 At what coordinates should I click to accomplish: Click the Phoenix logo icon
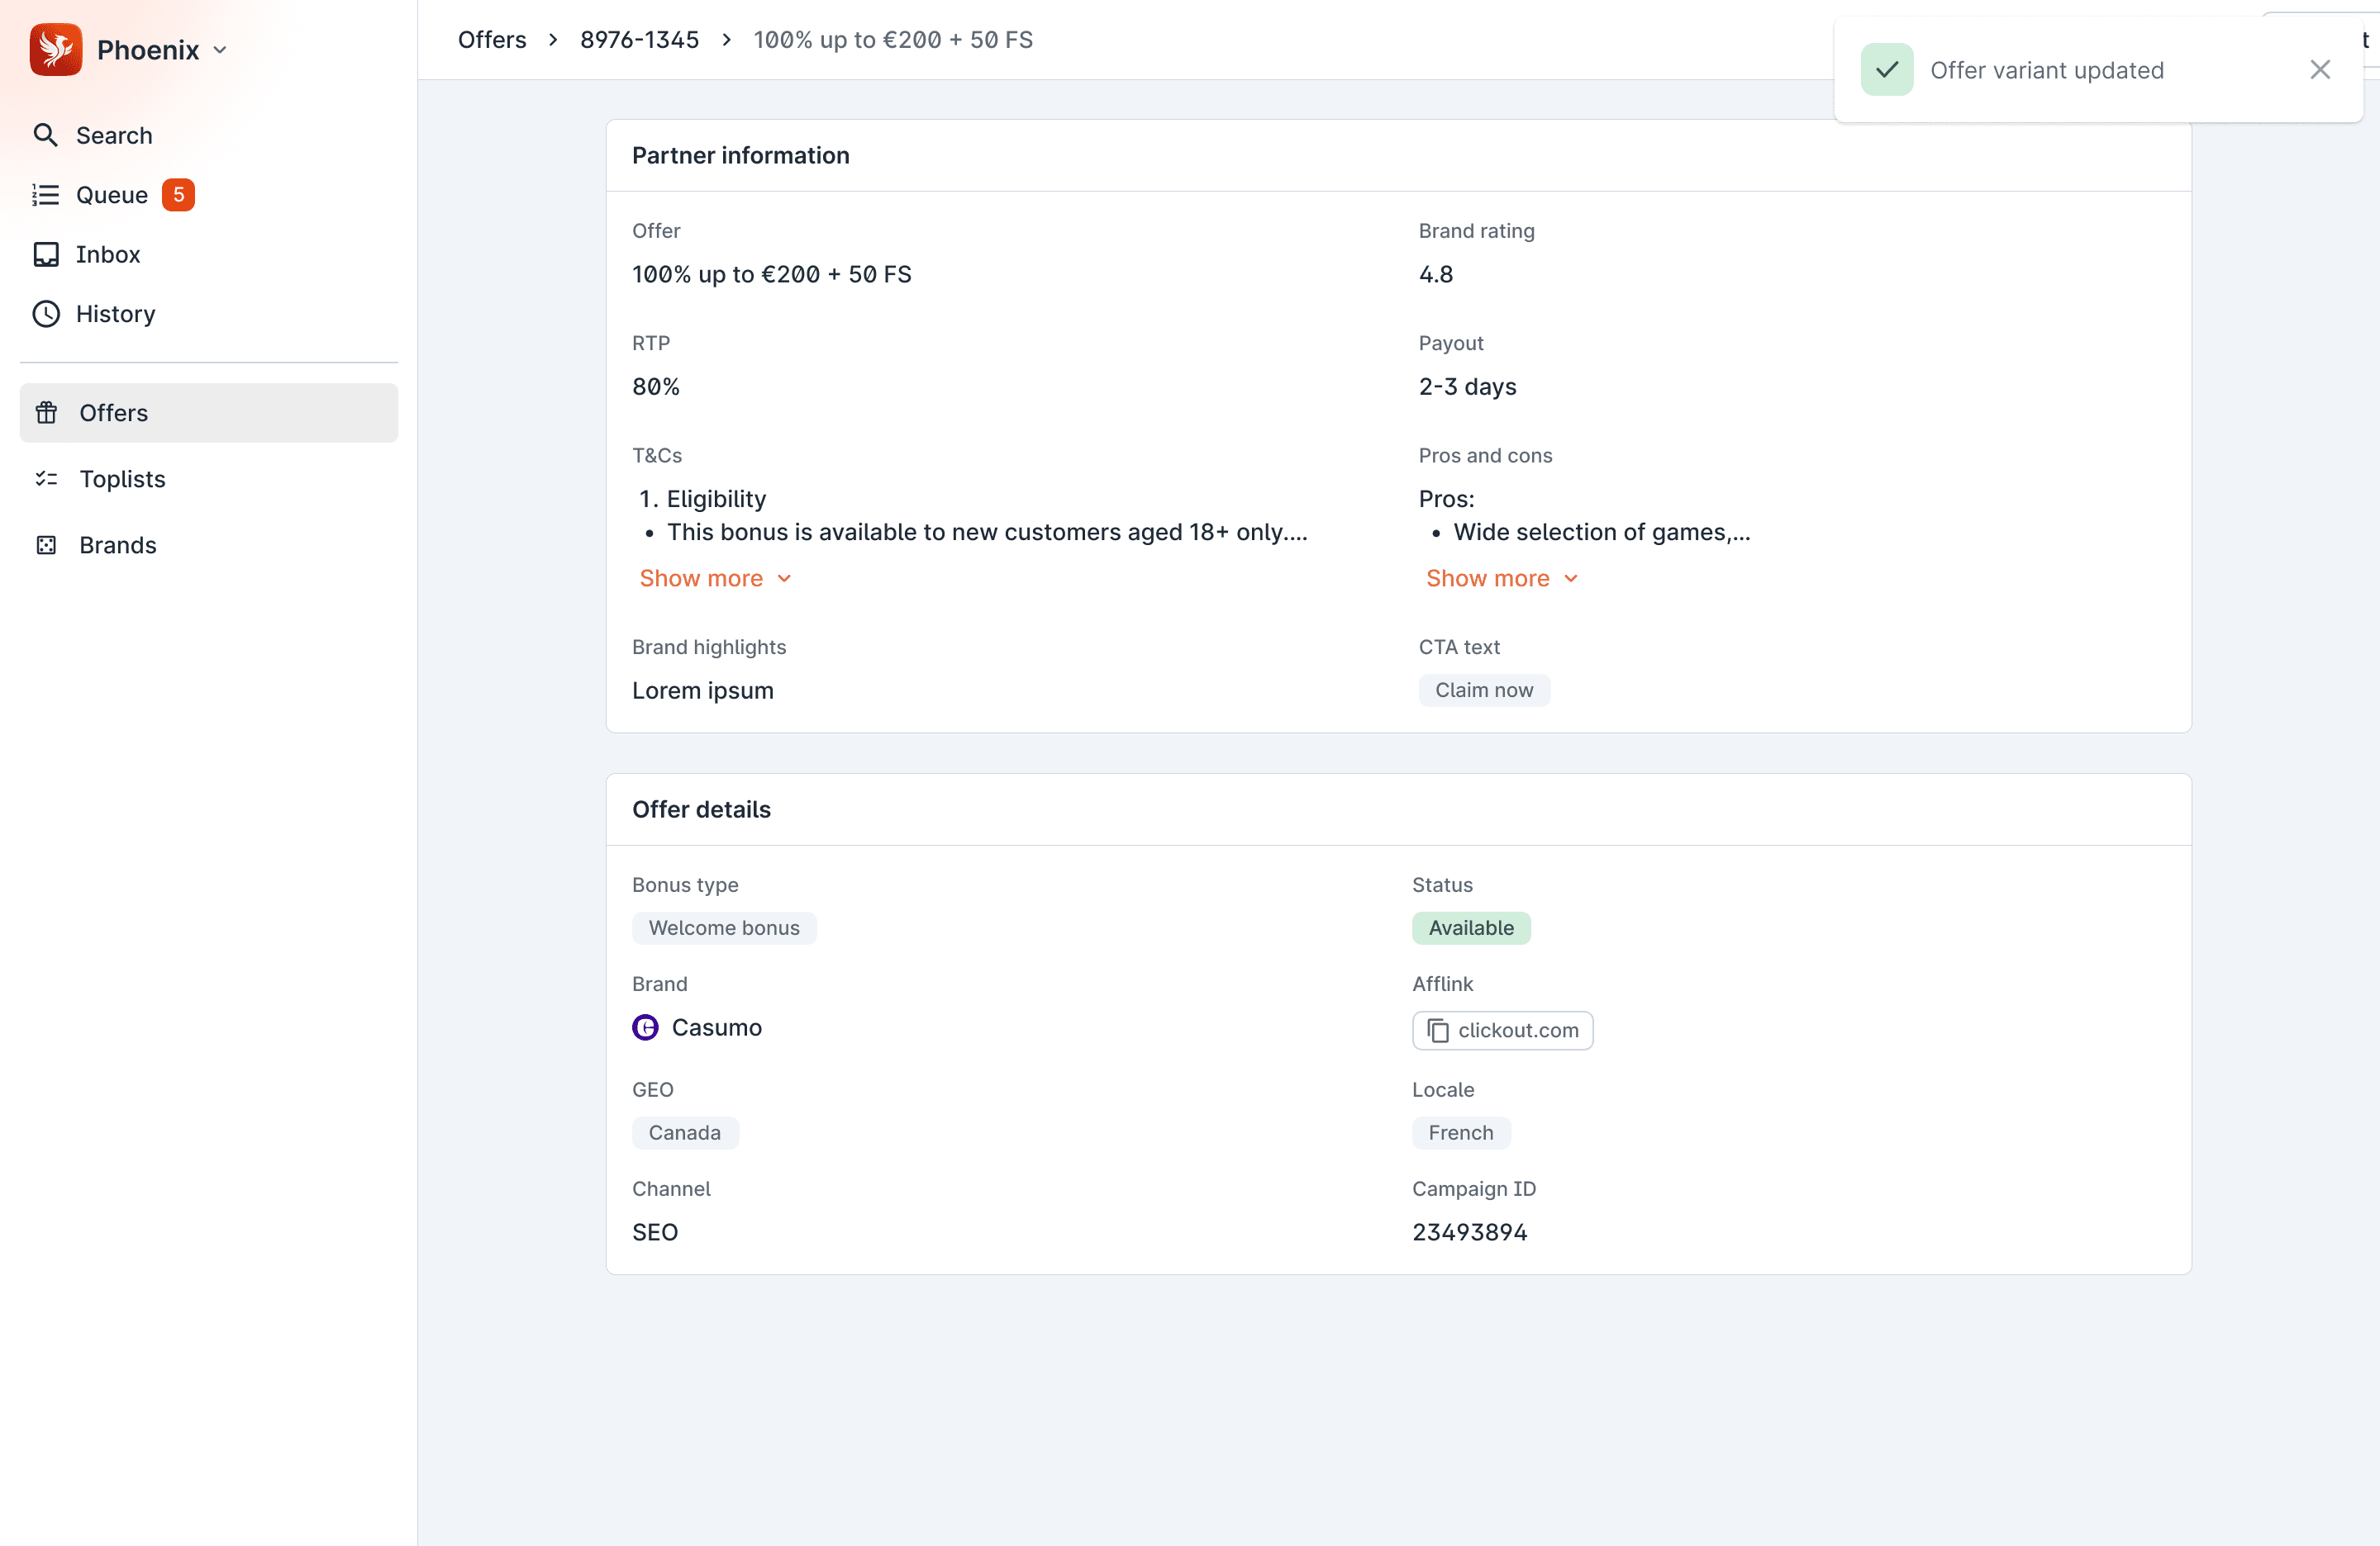coord(55,49)
